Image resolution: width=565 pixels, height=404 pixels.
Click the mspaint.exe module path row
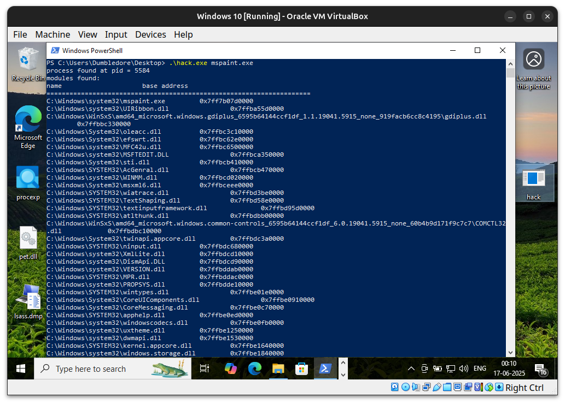click(x=150, y=101)
